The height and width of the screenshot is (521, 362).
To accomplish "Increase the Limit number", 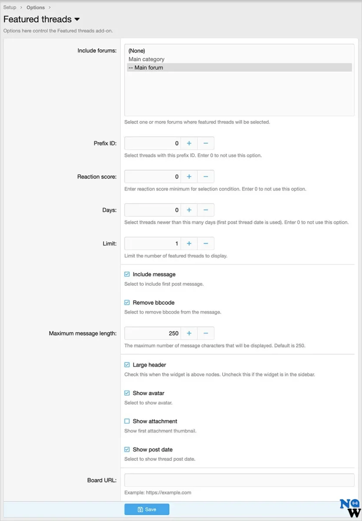I will [x=189, y=244].
